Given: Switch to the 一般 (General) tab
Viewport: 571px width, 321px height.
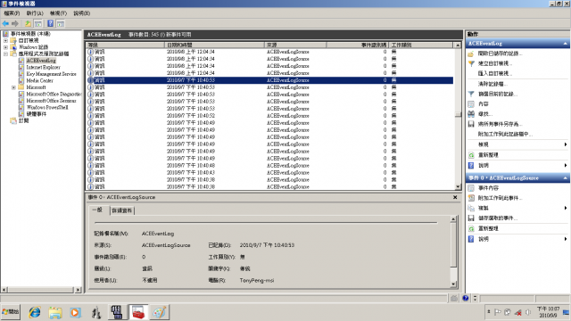Looking at the screenshot, I should [x=97, y=210].
